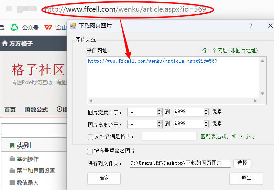Increase the minimum image width spinner
Viewport: 274px width, 190px height.
[x=159, y=110]
